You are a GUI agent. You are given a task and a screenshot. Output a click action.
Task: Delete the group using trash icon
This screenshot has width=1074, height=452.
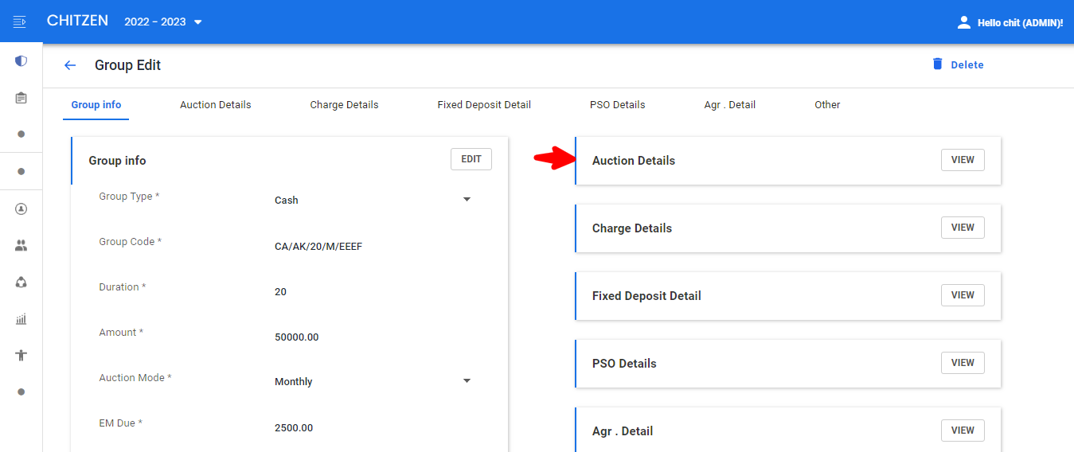[x=938, y=64]
